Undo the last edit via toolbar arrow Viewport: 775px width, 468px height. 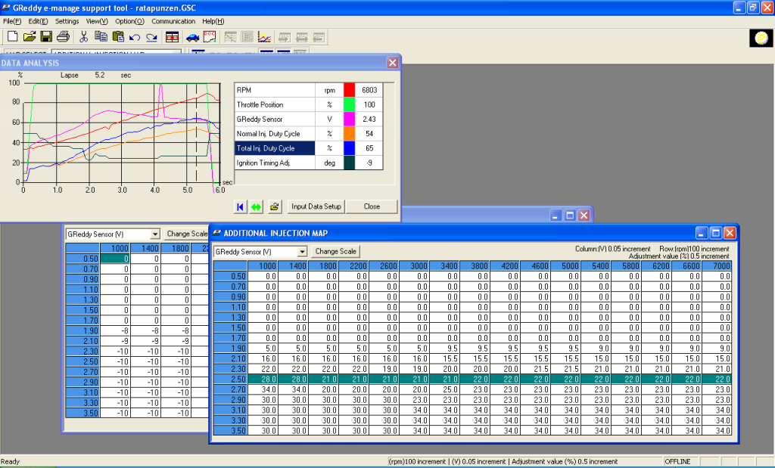135,37
